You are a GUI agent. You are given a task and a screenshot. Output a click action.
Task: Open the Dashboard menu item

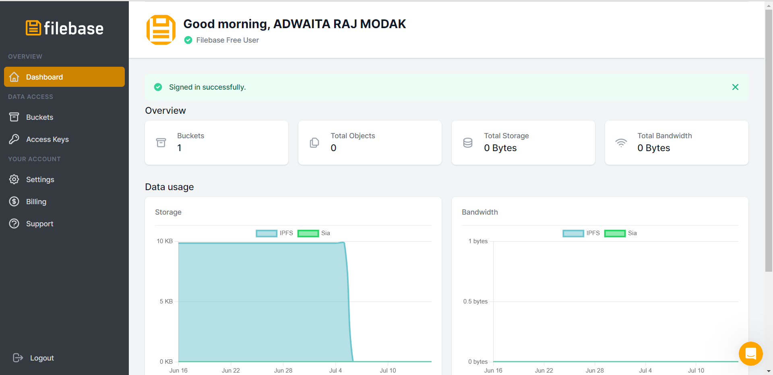(x=64, y=77)
